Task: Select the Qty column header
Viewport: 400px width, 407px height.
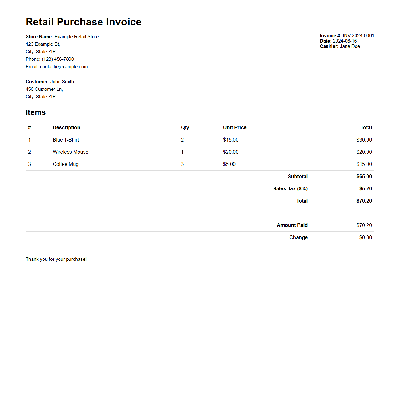Action: pos(185,127)
